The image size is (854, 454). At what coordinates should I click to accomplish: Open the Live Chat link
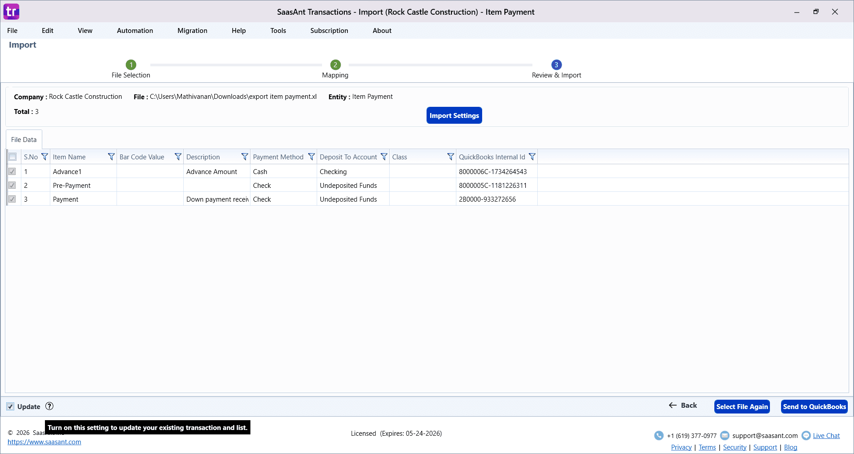[826, 436]
